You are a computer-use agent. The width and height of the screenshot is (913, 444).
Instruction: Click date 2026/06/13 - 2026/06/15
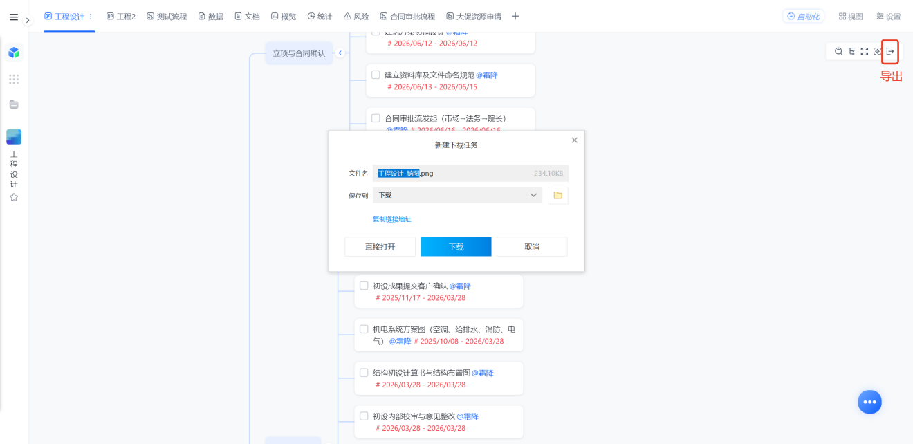432,87
